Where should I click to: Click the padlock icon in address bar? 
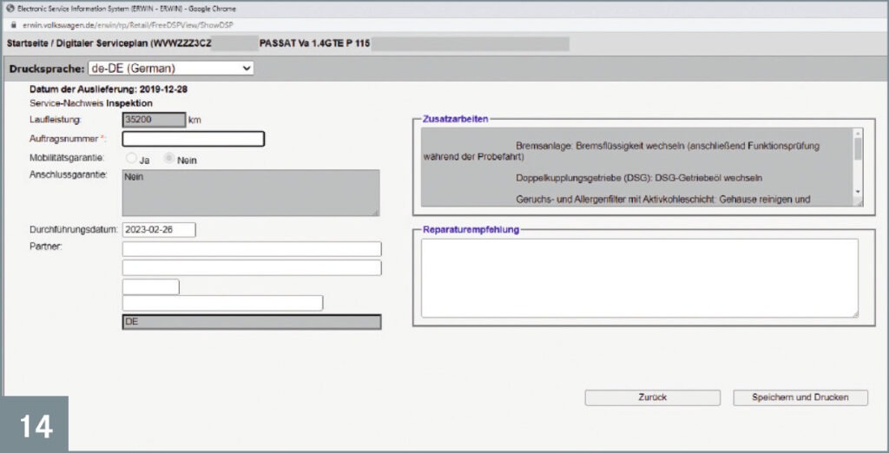click(x=12, y=25)
